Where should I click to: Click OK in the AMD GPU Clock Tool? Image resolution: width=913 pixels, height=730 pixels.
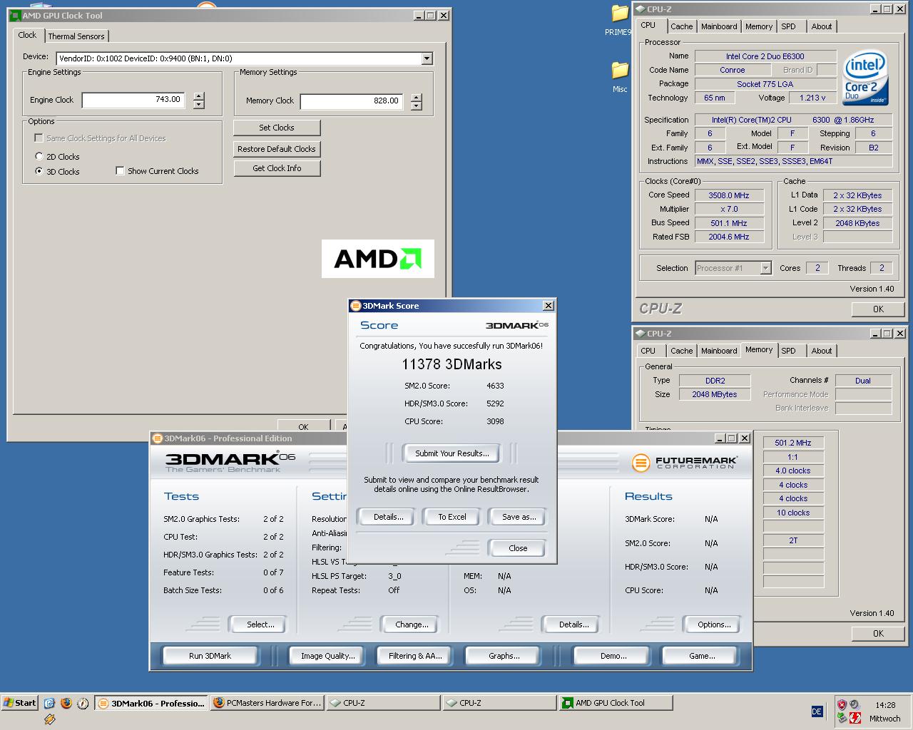pos(303,426)
